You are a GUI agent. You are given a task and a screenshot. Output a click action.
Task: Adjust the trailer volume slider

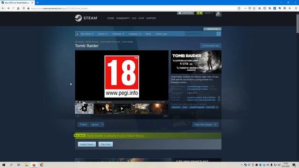click(x=89, y=102)
